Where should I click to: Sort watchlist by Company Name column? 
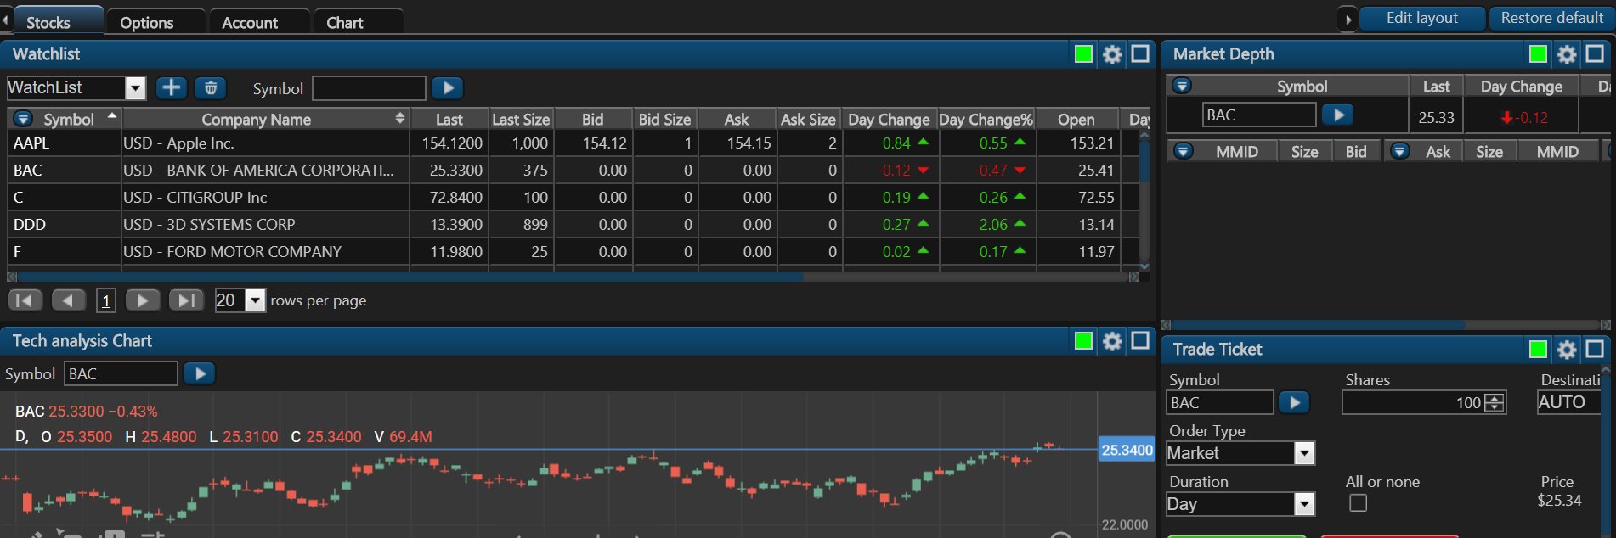click(x=265, y=119)
